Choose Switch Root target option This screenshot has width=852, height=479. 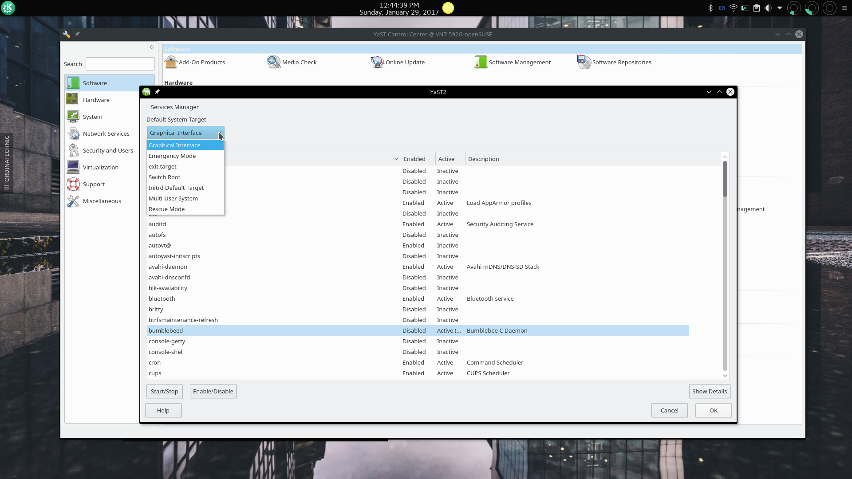[185, 177]
